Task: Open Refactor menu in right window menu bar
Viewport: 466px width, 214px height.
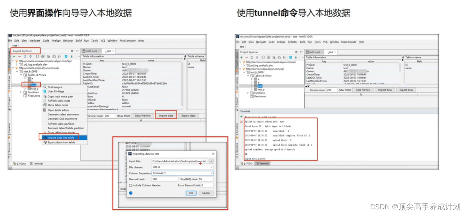Action: point(293,42)
